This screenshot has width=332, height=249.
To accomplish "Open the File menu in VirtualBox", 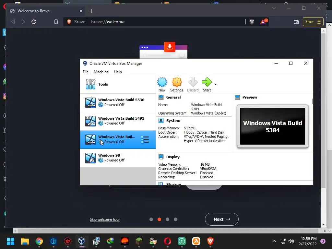I will point(86,72).
